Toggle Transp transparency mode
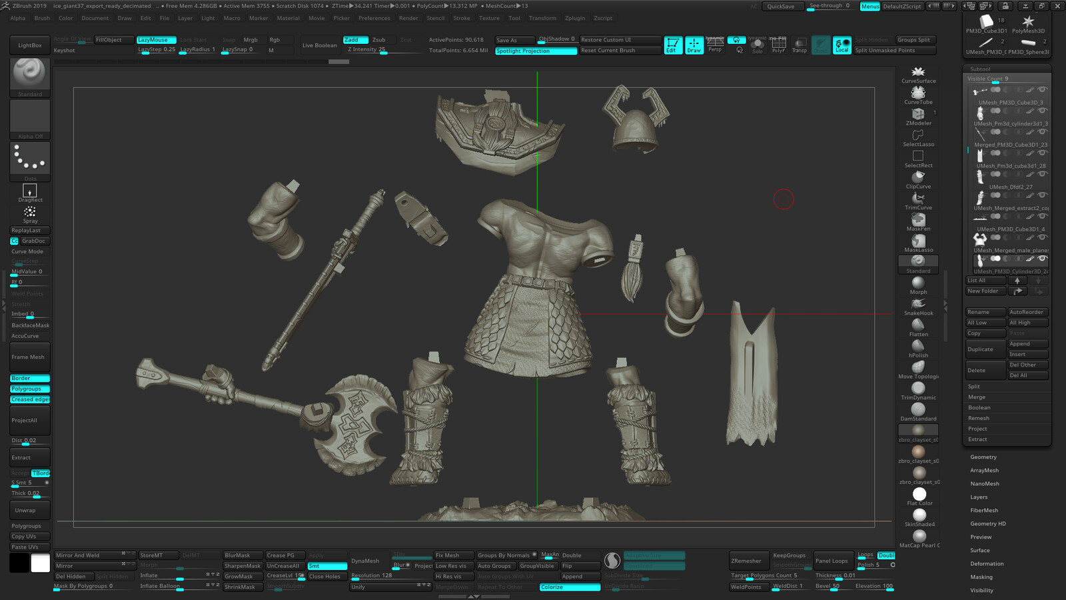The image size is (1066, 600). 799,45
